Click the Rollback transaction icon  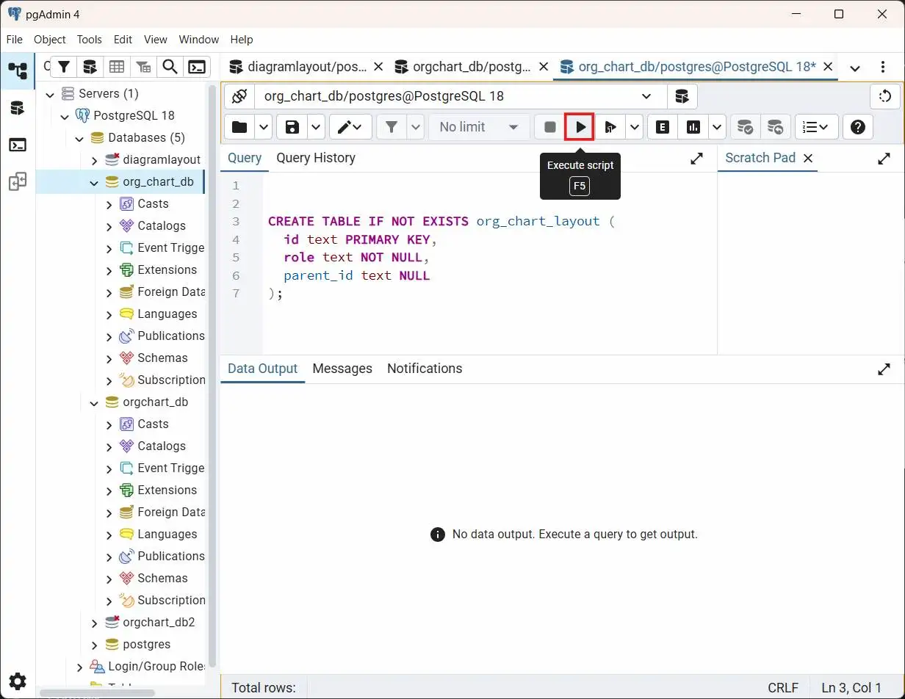[775, 127]
